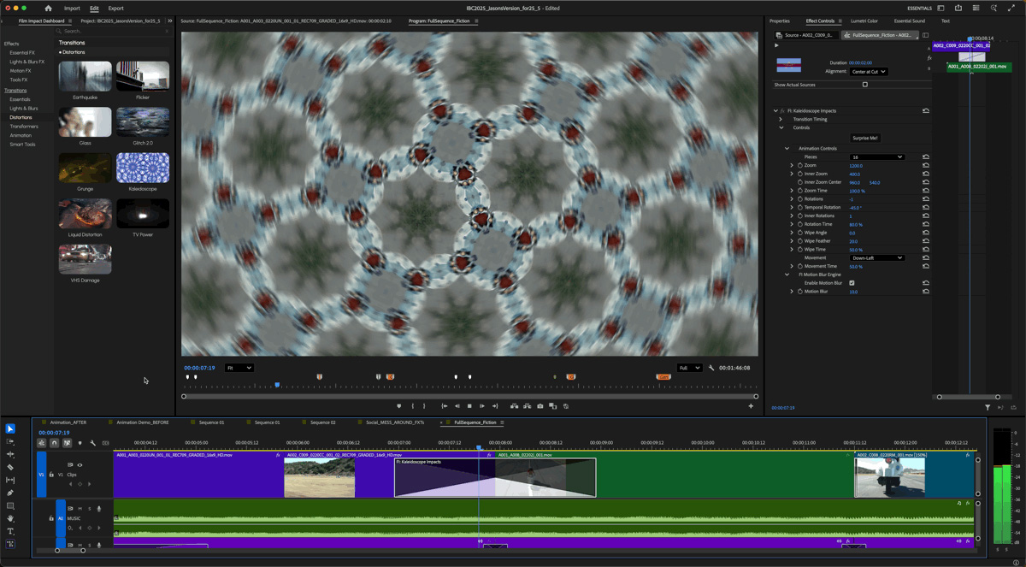Disable the Enable Motion Blur checkbox
1026x567 pixels.
[852, 283]
